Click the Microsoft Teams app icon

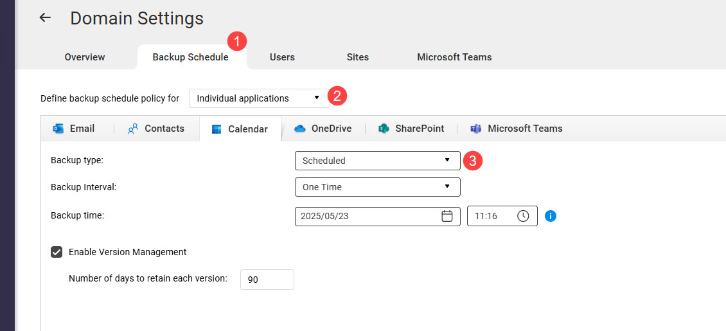tap(476, 129)
